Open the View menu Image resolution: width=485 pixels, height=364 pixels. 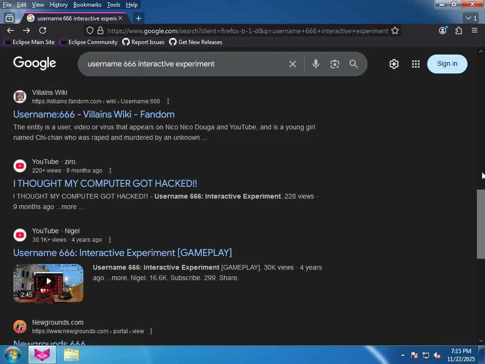[38, 5]
